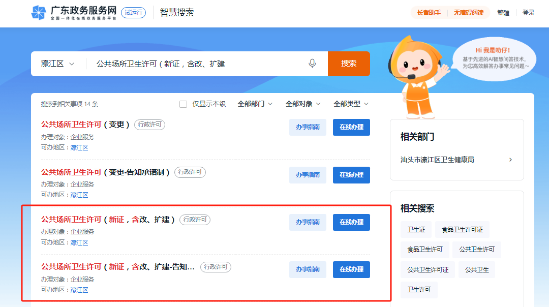549x307 pixels.
Task: Click 在线办理 for 公共场所卫生许可(变更)
Action: 352,127
